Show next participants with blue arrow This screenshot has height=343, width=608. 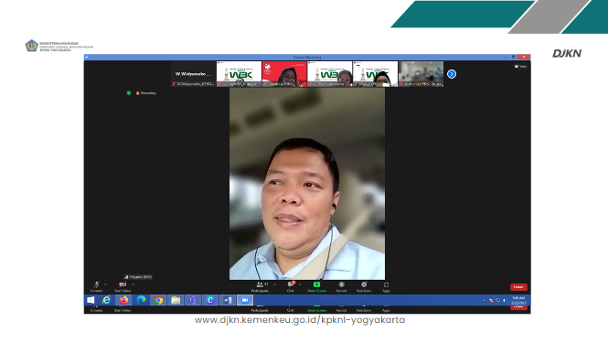[x=452, y=74]
